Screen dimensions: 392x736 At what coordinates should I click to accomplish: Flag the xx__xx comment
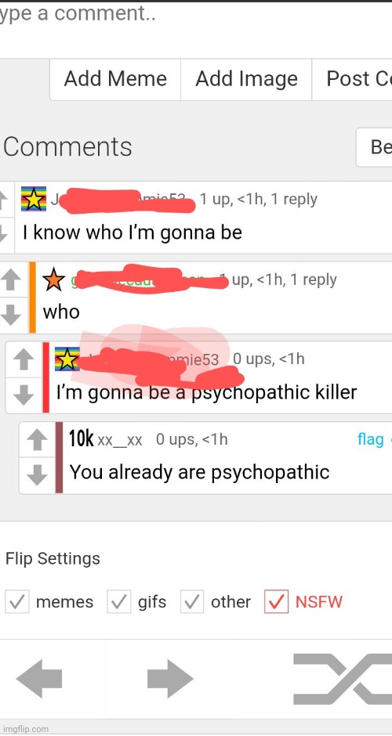[x=370, y=439]
